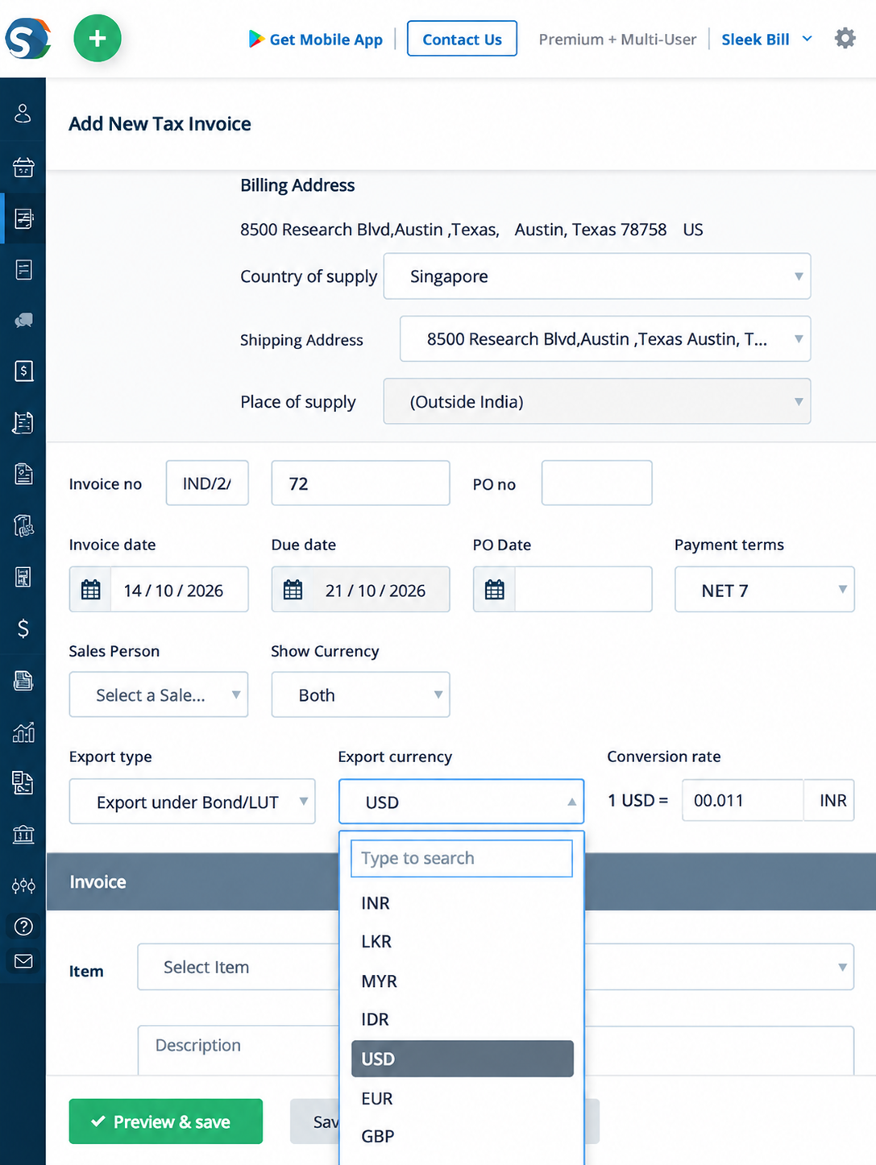The image size is (876, 1165).
Task: Click the green plus quick-add button
Action: click(98, 38)
